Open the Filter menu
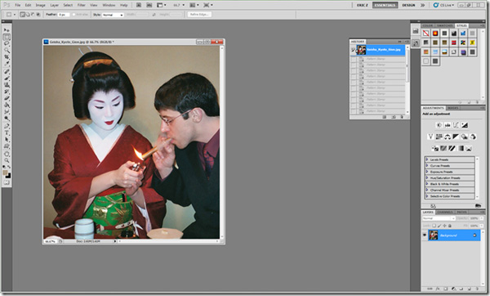 (81, 5)
